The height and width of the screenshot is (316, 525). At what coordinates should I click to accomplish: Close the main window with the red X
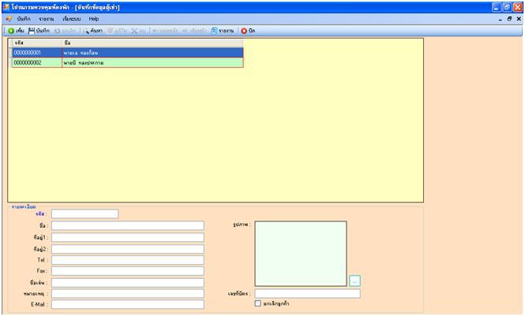[518, 7]
